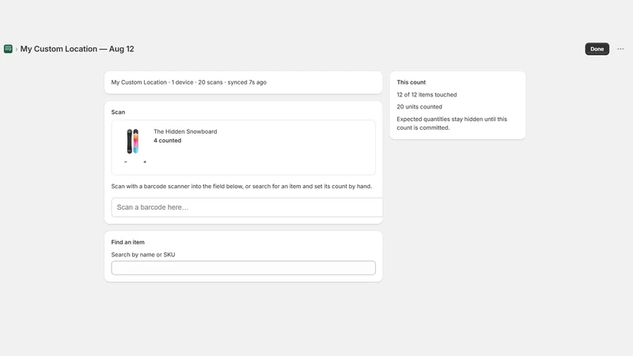This screenshot has height=356, width=633.
Task: Click My Custom Location — Aug 12 title
Action: coord(77,49)
